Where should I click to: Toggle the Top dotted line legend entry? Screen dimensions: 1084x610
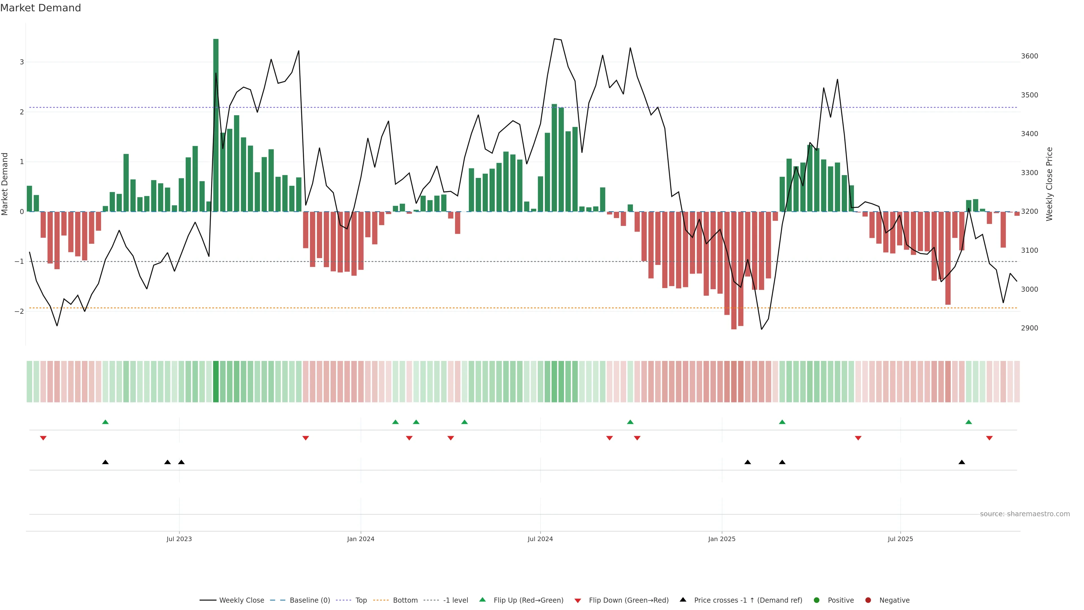click(x=361, y=600)
